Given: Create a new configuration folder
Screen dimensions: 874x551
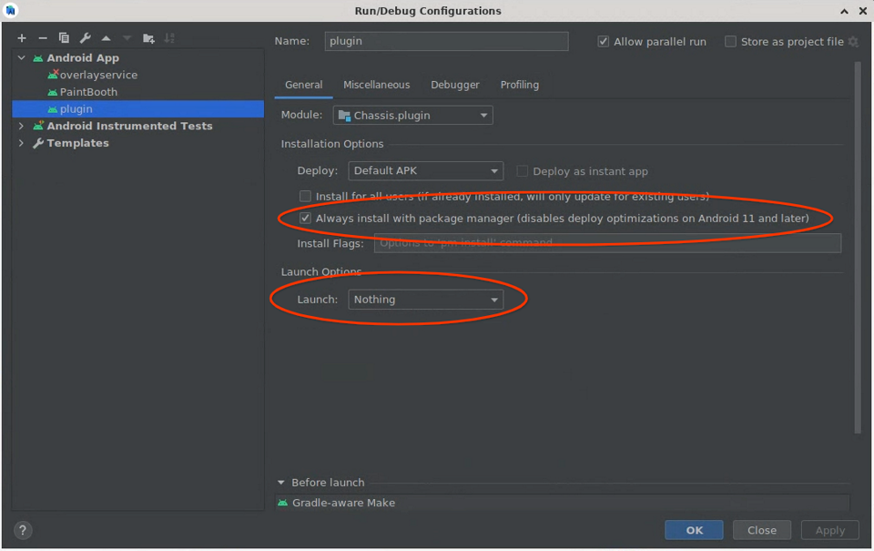Looking at the screenshot, I should (x=148, y=38).
